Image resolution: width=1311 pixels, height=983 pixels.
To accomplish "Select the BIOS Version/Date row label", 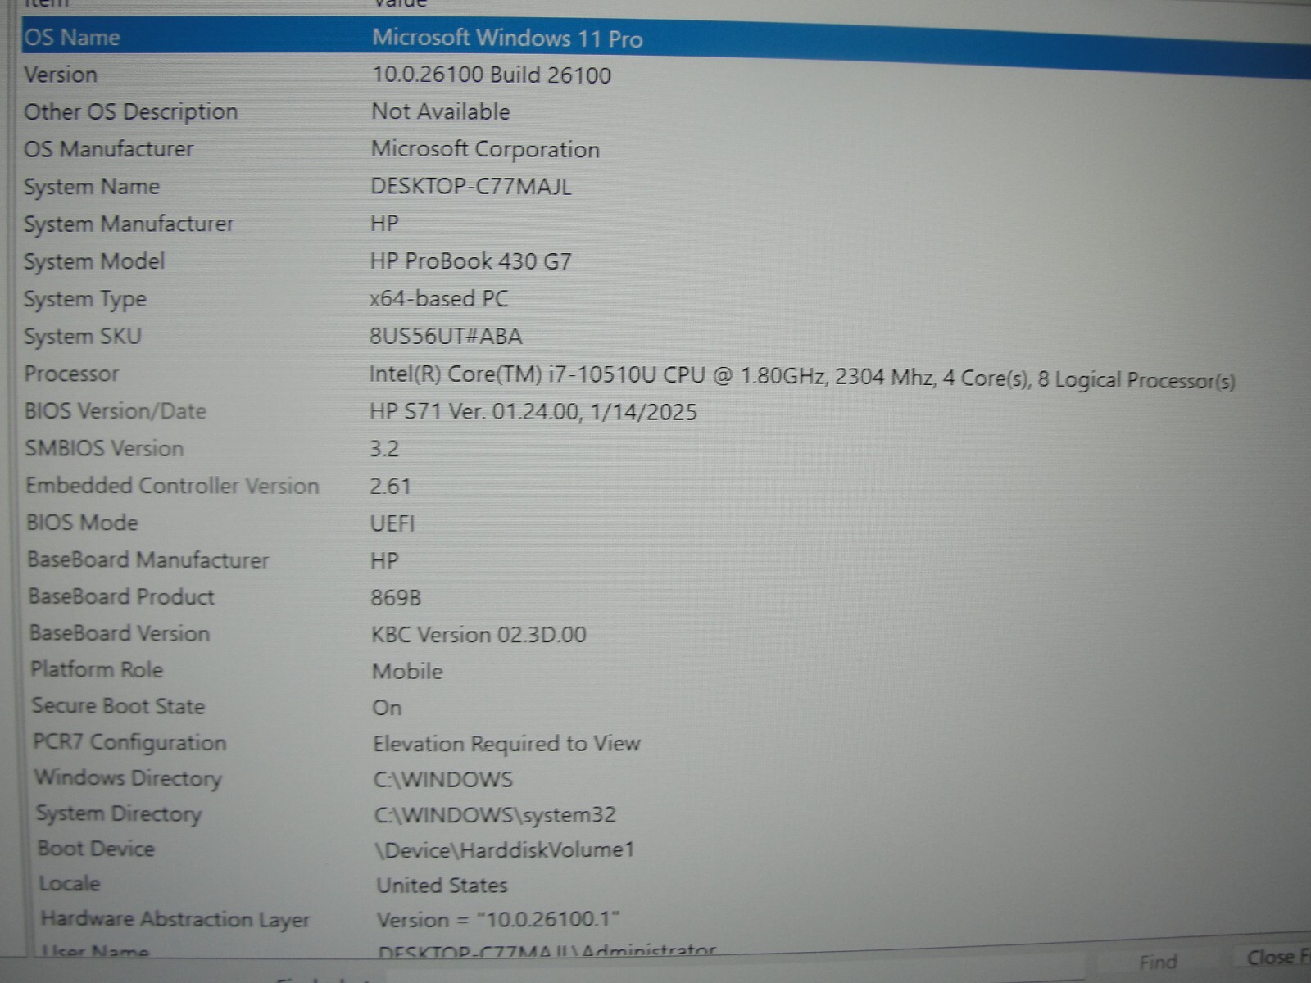I will pyautogui.click(x=116, y=411).
